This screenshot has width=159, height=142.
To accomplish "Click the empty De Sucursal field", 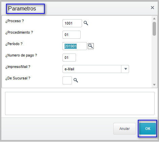I will [x=67, y=80].
